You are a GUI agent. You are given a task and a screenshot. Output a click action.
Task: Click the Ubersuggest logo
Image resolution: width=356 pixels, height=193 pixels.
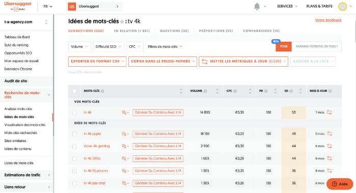tap(18, 6)
